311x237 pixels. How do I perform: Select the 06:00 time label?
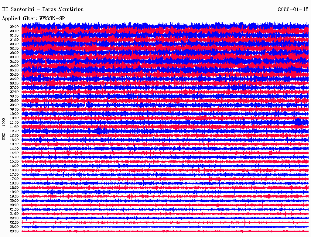pyautogui.click(x=14, y=79)
